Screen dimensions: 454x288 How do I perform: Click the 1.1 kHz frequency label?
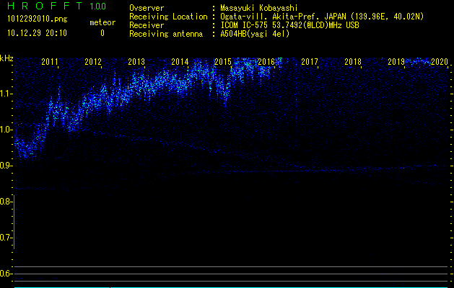(6, 94)
